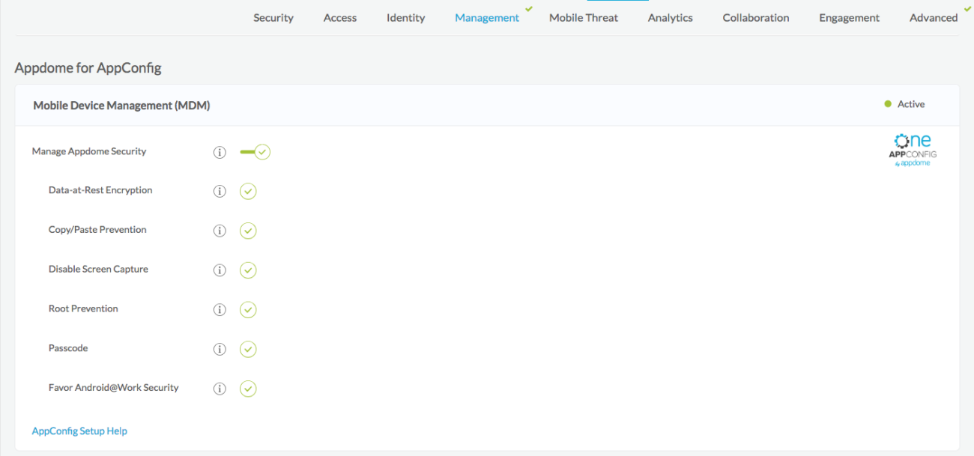
Task: Disable Data-at-Rest Encryption
Action: [x=248, y=191]
